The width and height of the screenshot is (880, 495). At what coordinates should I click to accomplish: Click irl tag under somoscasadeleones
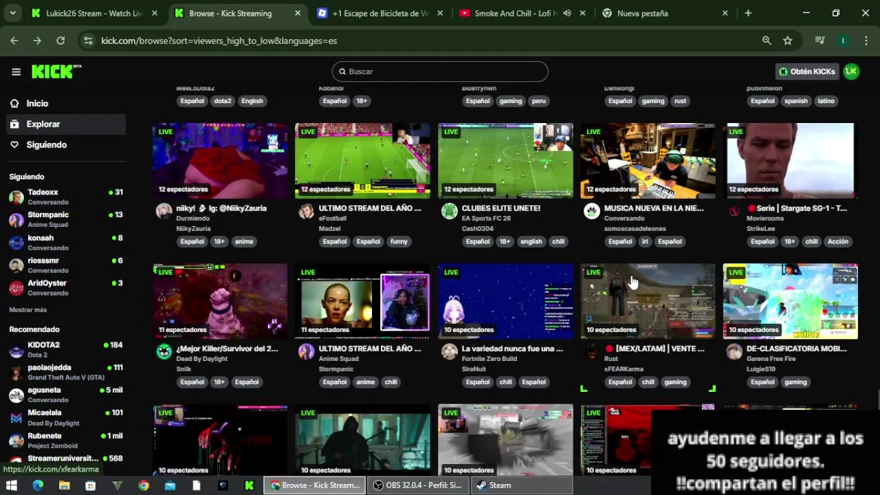click(x=645, y=241)
